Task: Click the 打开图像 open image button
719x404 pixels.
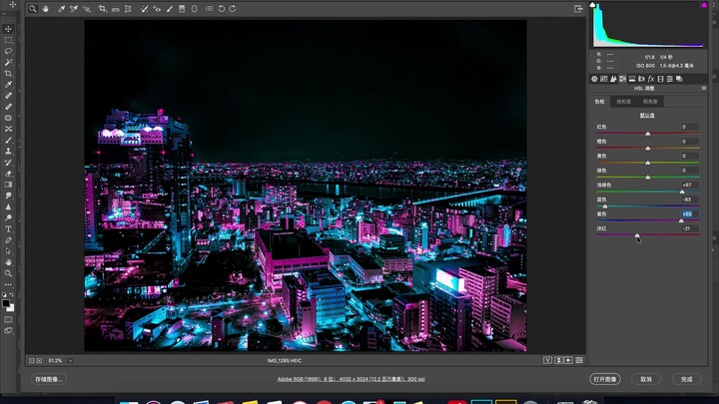Action: pos(605,379)
